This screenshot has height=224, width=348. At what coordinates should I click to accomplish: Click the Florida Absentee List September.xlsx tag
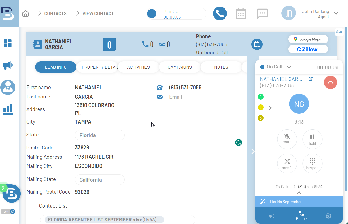104,220
